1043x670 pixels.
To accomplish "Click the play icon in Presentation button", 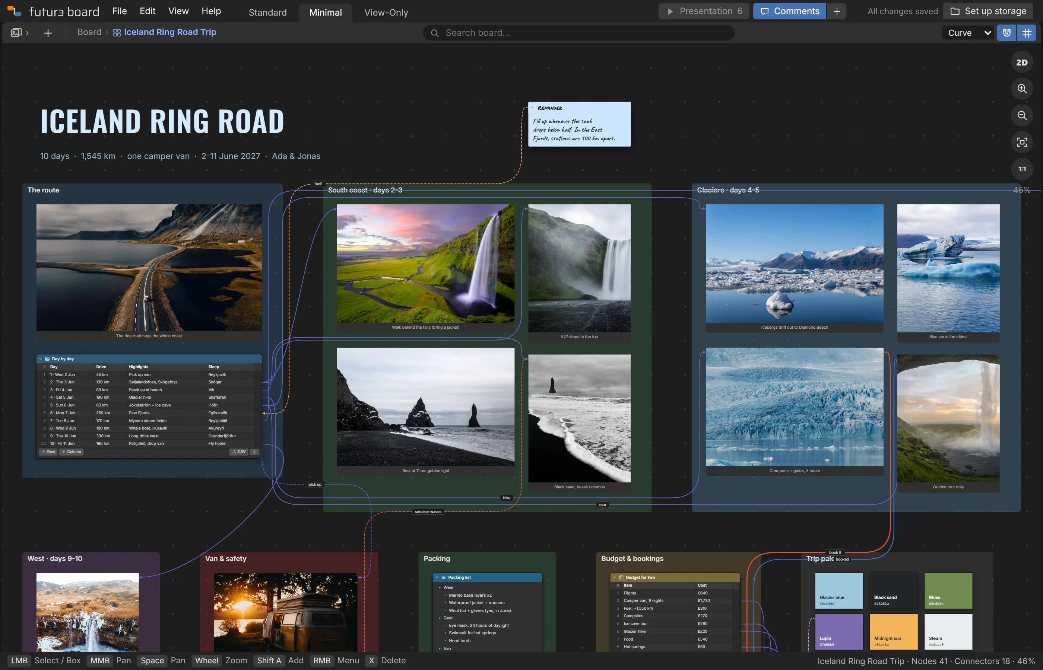I will point(670,11).
